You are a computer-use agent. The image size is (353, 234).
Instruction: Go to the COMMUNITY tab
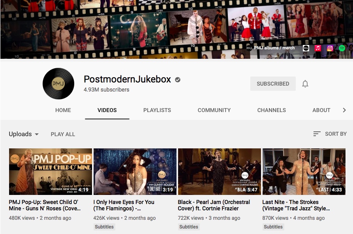point(214,110)
